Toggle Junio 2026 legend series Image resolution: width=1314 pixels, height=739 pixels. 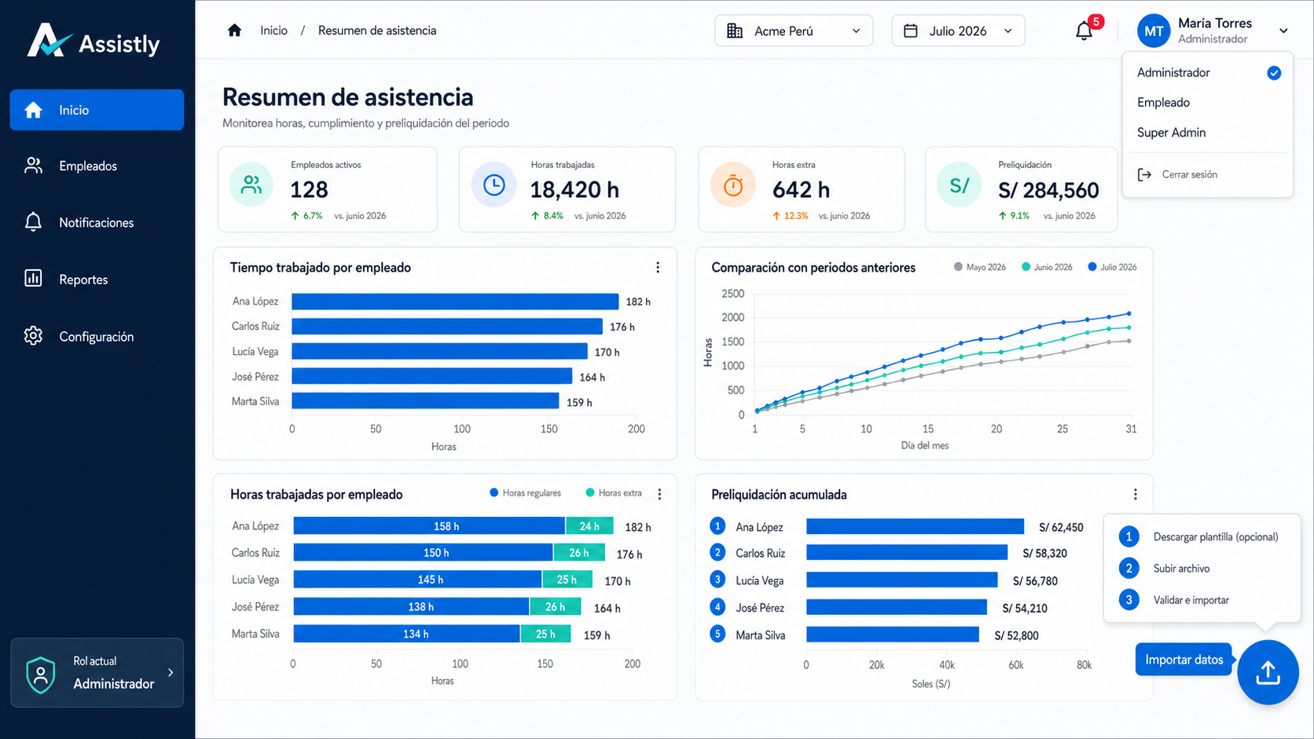pyautogui.click(x=1047, y=267)
